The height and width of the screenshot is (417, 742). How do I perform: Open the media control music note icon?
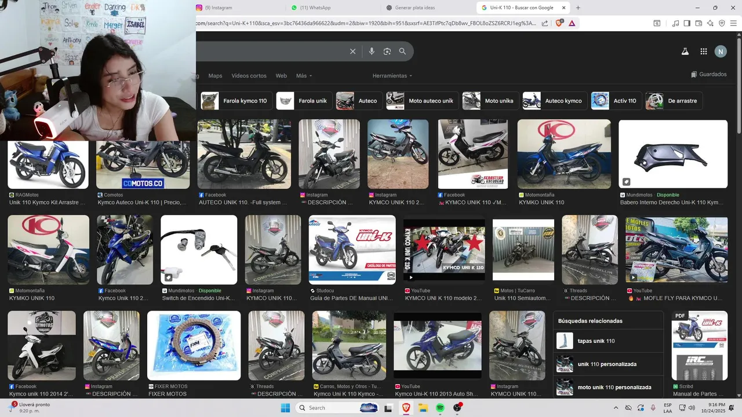pos(675,23)
